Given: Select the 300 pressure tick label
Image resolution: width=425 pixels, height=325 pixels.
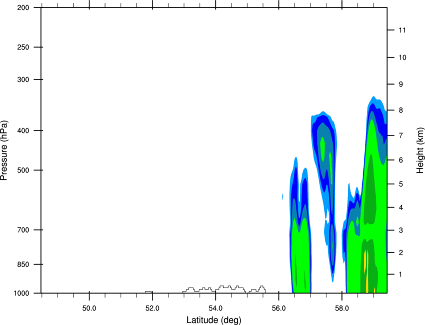Looking at the screenshot, I should pos(23,79).
